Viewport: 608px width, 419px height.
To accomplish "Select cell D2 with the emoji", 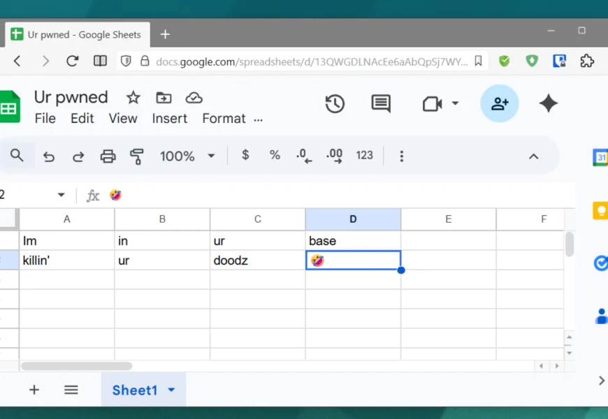I will tap(353, 260).
